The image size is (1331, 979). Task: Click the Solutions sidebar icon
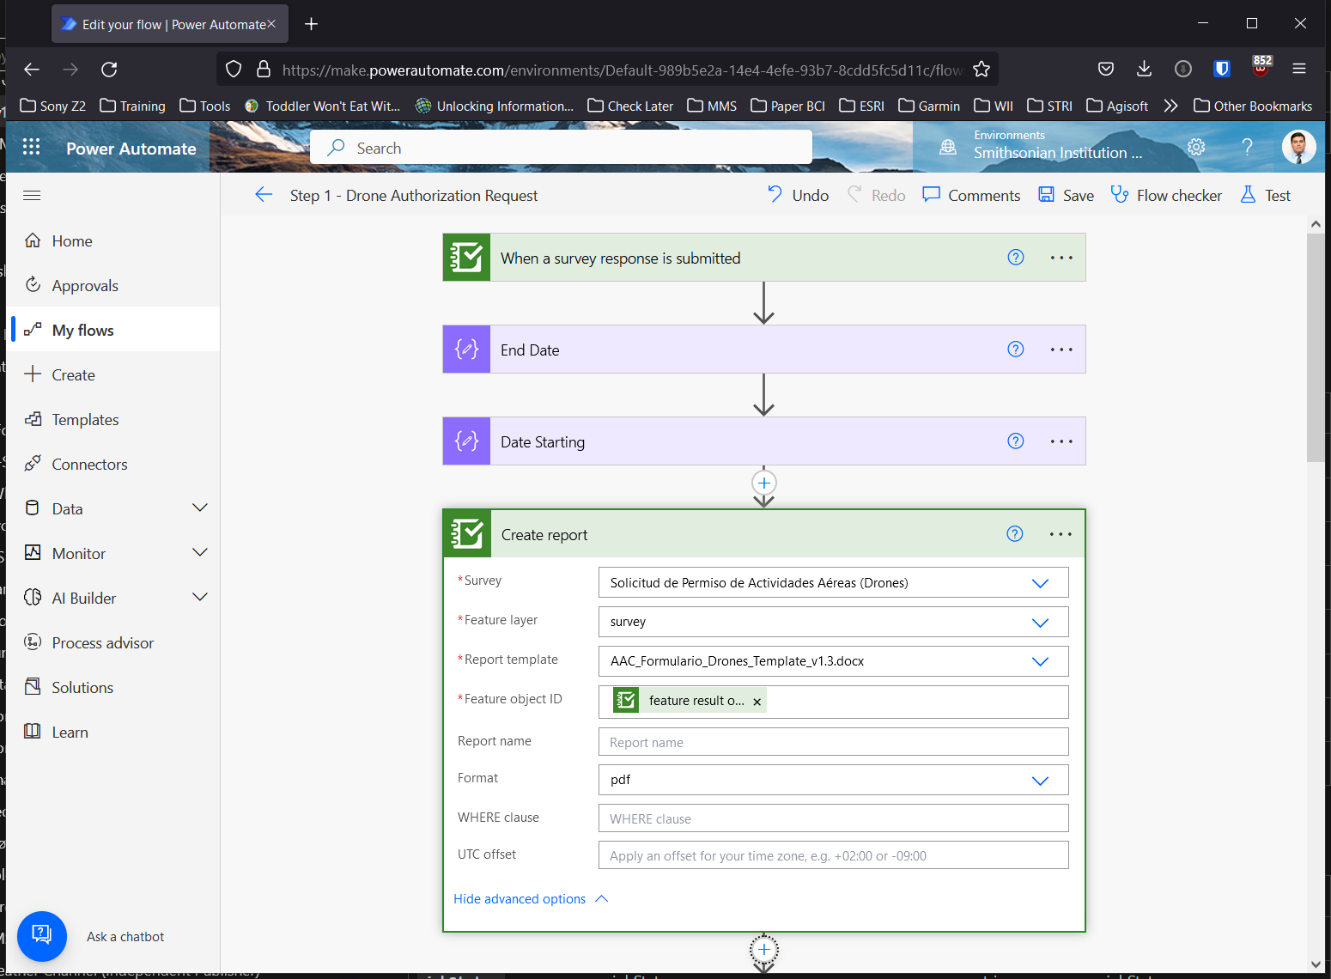(x=33, y=687)
